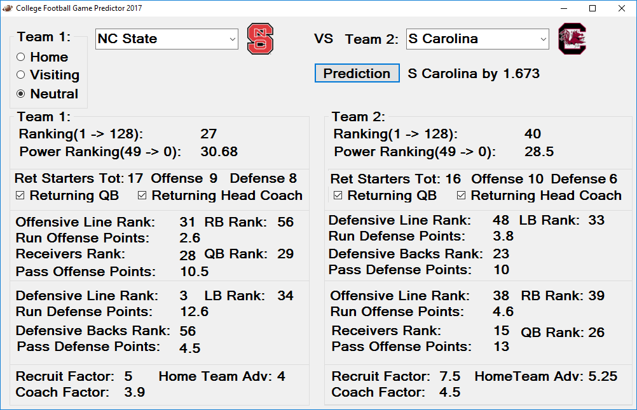637x410 pixels.
Task: Click Team 2 Ranking value 40
Action: pos(533,134)
